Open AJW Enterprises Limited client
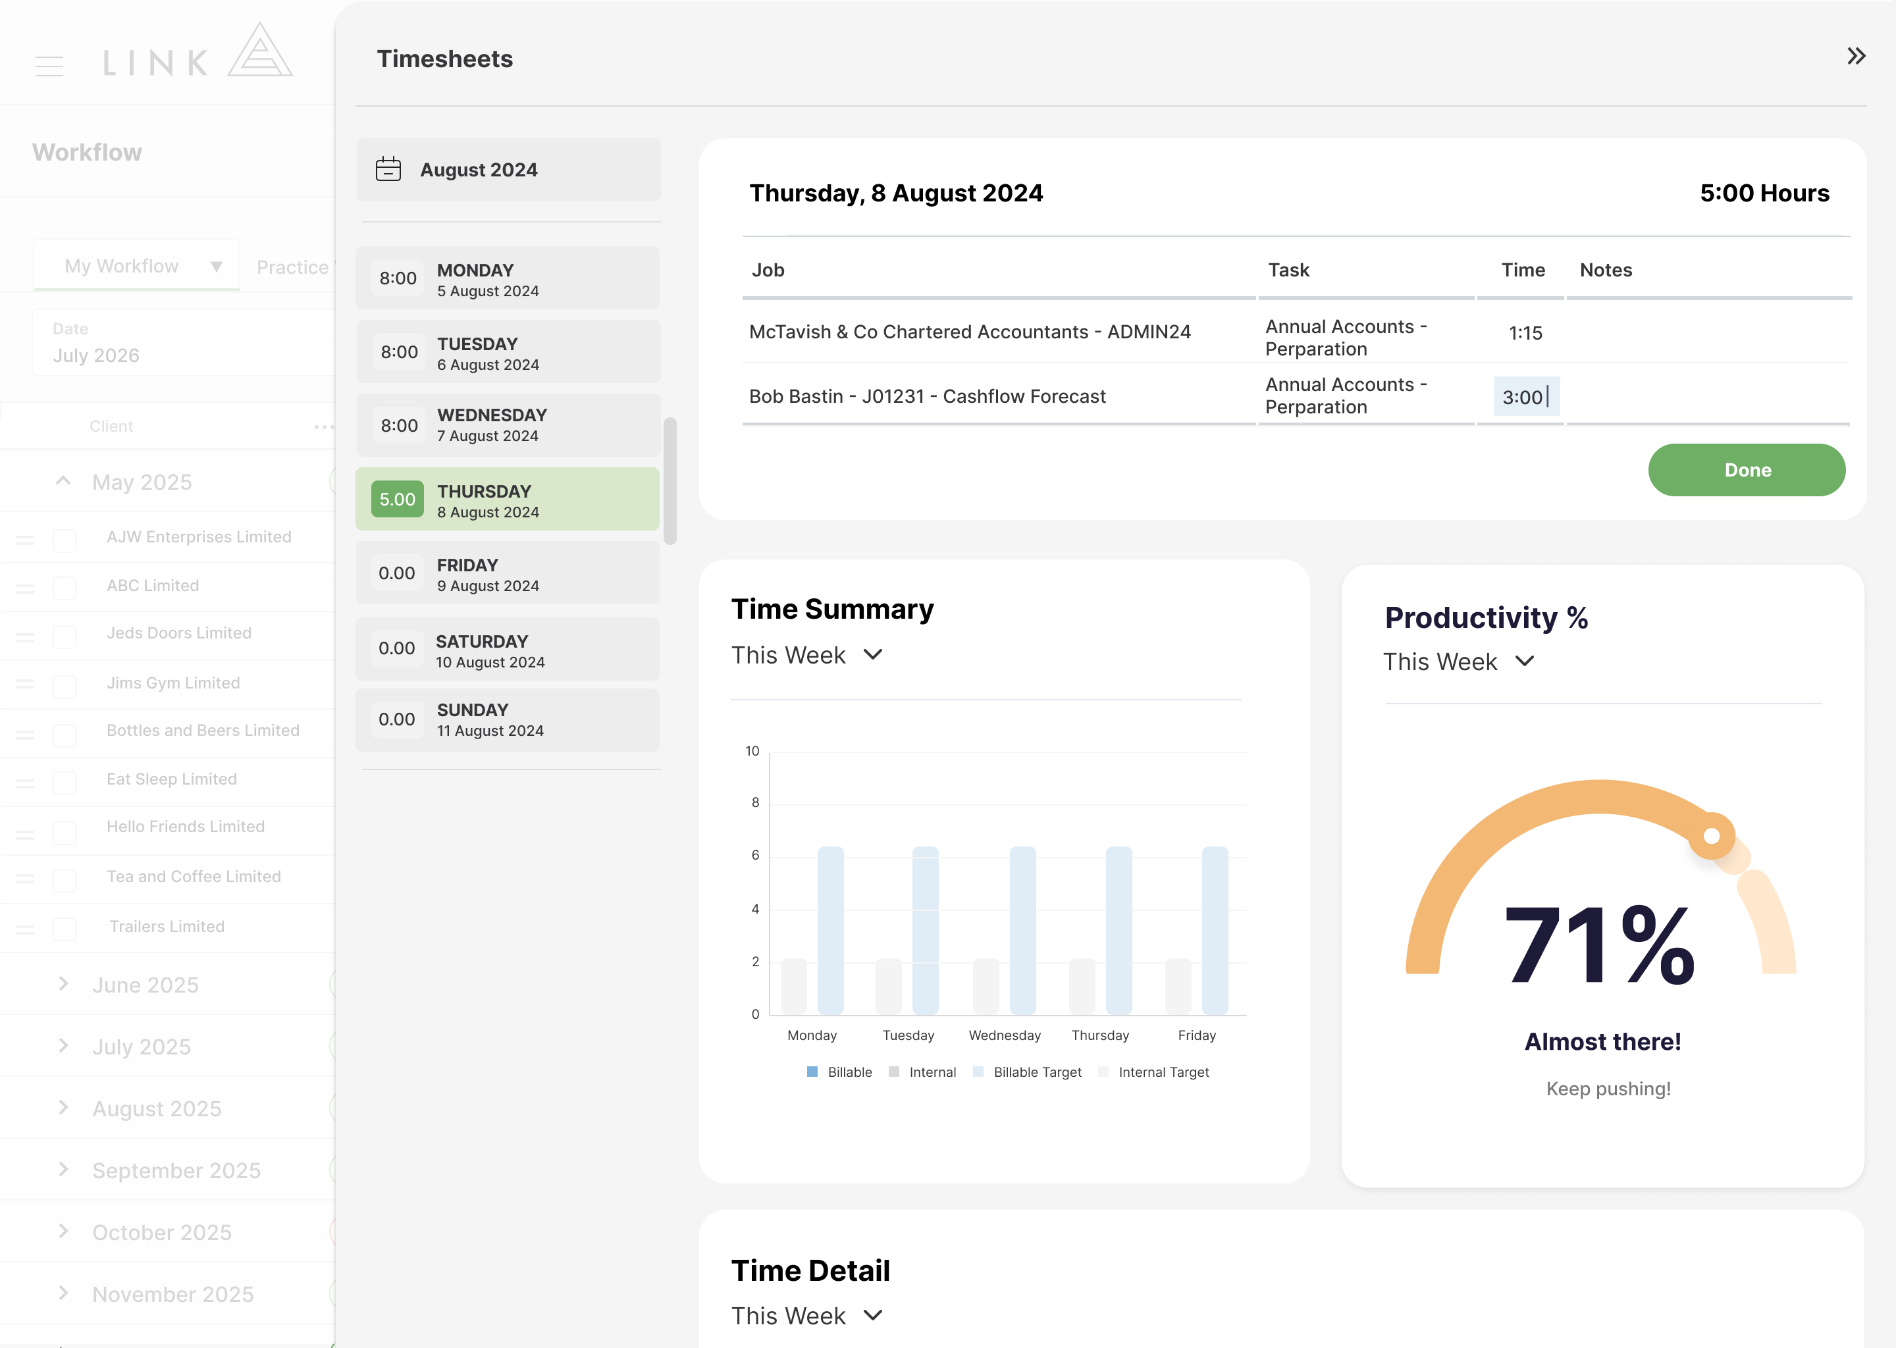The image size is (1896, 1348). tap(198, 537)
